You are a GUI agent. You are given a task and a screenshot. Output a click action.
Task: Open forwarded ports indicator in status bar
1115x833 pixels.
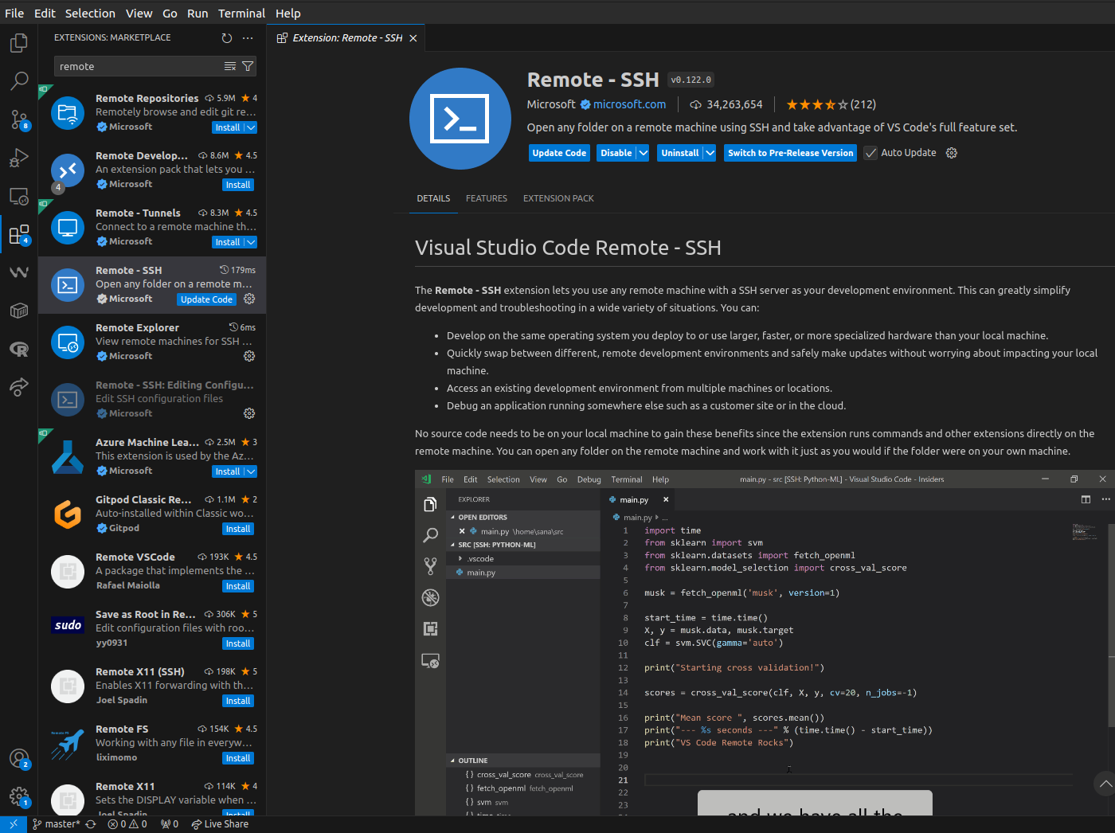coord(170,824)
